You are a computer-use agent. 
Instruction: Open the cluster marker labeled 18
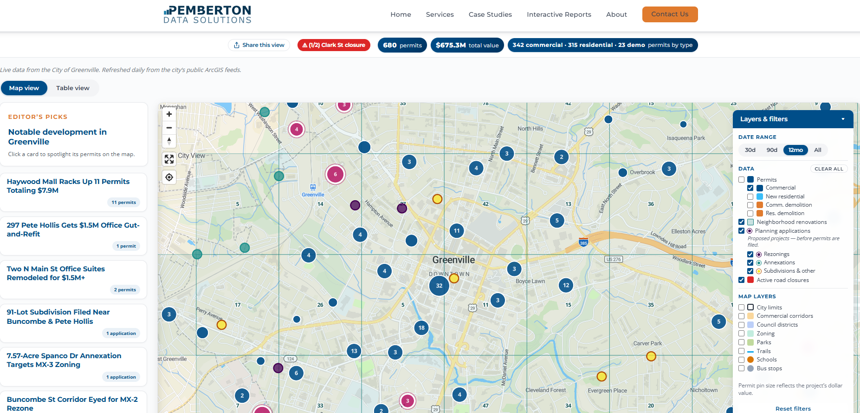click(x=421, y=328)
